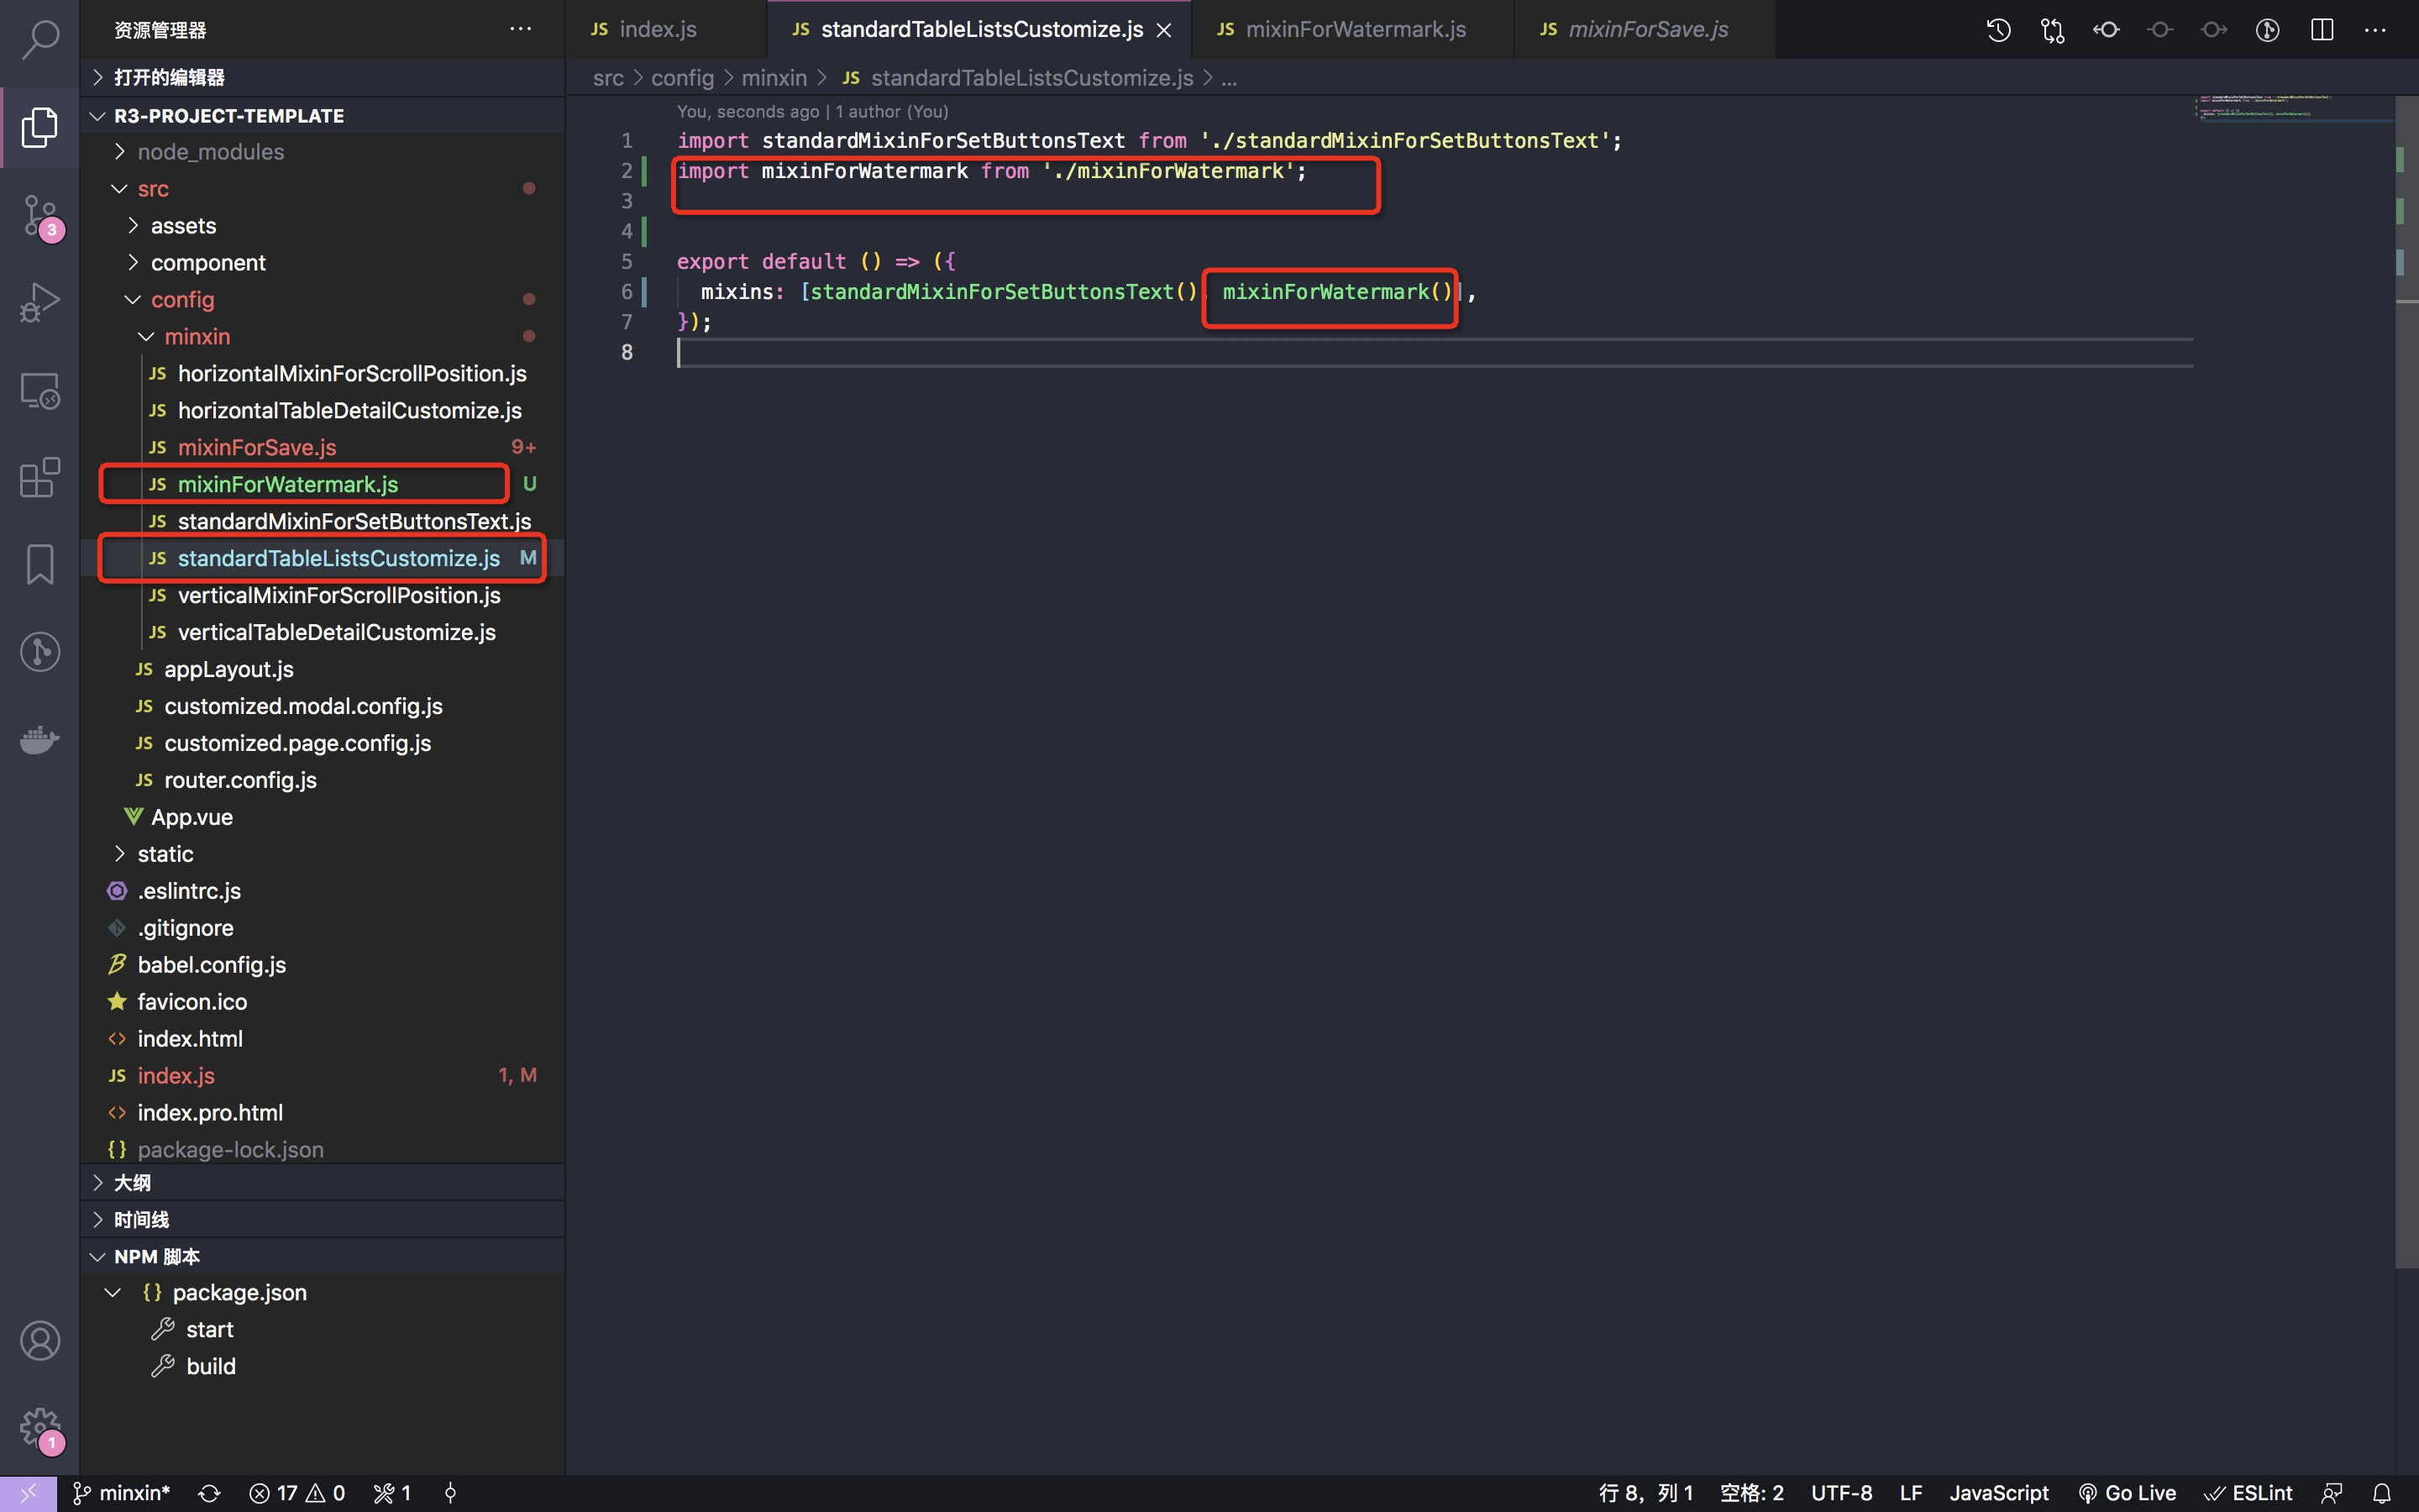This screenshot has width=2419, height=1512.
Task: Expand the 时间线 timeline section
Action: tap(322, 1220)
